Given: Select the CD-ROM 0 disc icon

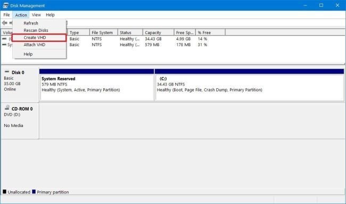Looking at the screenshot, I should click(7, 108).
